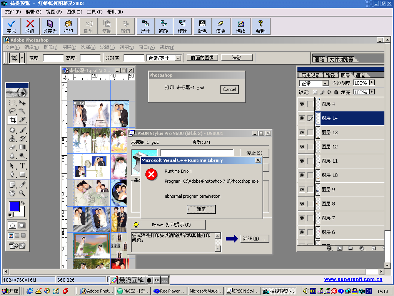Select the Magic Wand tool

click(x=22, y=111)
